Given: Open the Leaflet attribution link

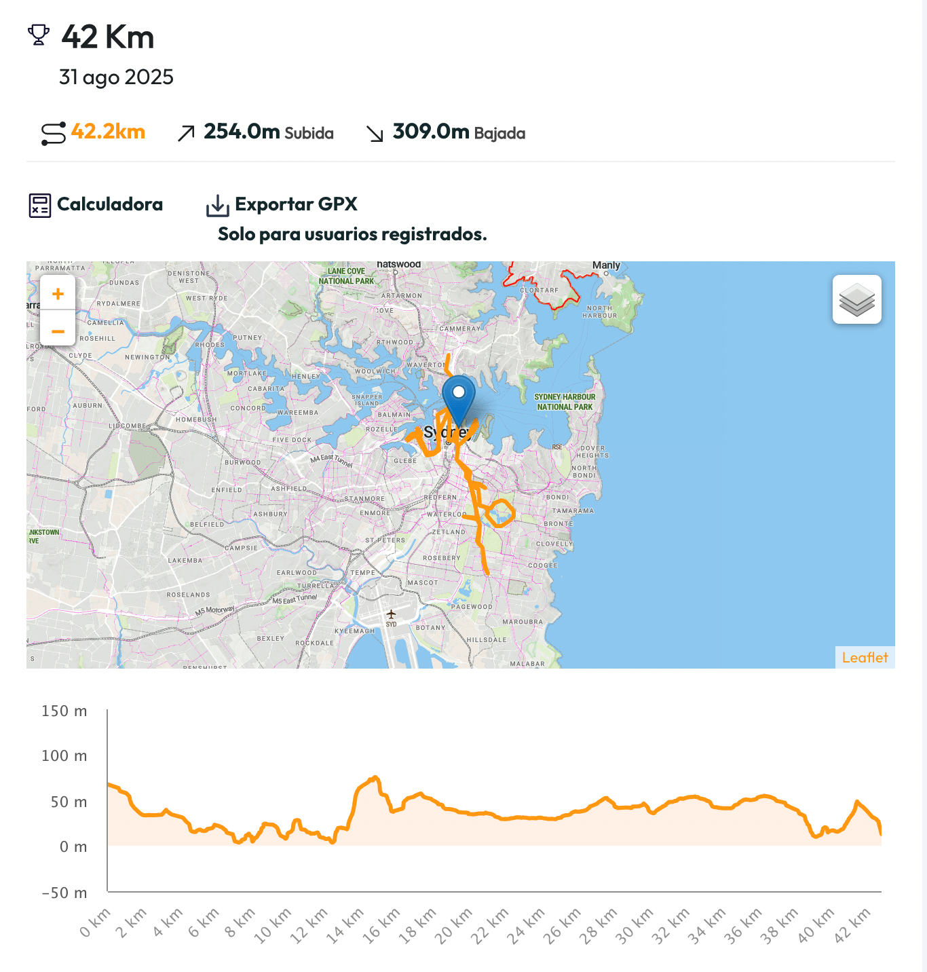Looking at the screenshot, I should pos(865,657).
